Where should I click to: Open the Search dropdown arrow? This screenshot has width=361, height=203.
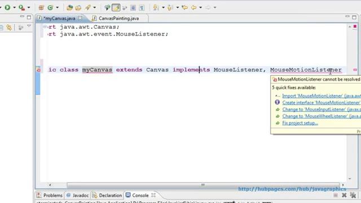(x=94, y=7)
